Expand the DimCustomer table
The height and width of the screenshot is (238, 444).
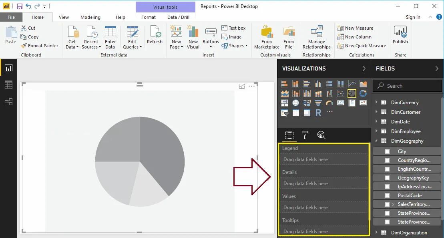click(377, 112)
